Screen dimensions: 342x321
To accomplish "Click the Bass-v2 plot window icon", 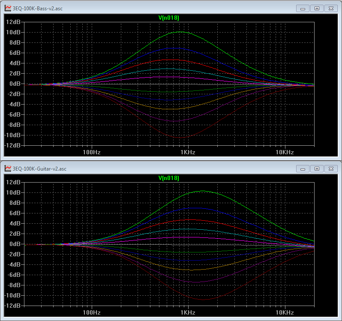I will [8, 9].
